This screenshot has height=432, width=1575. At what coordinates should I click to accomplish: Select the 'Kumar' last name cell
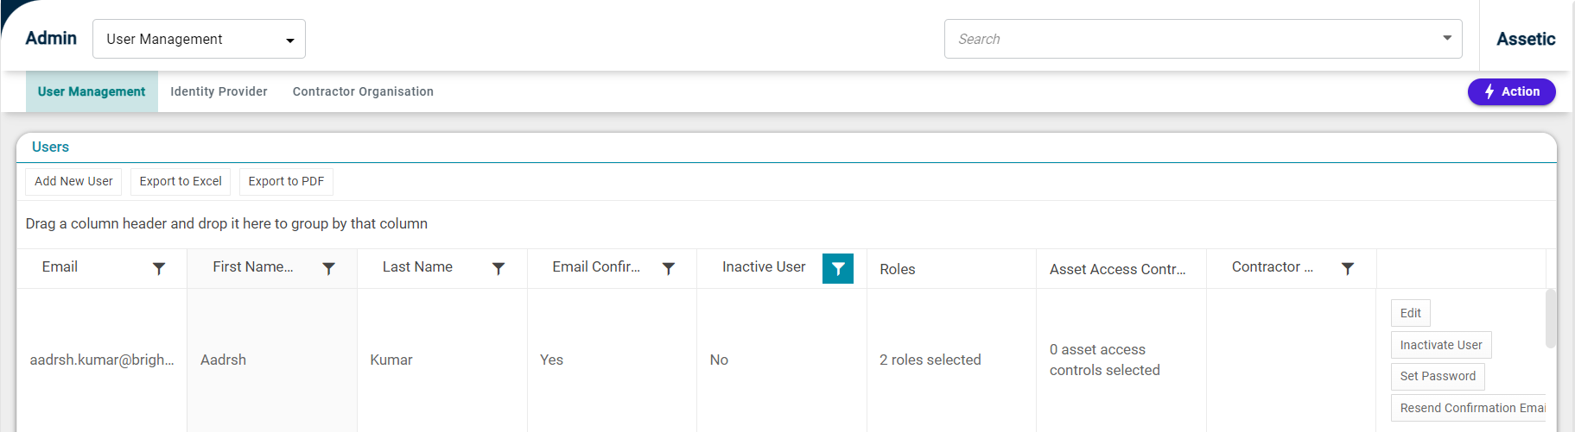coord(441,360)
